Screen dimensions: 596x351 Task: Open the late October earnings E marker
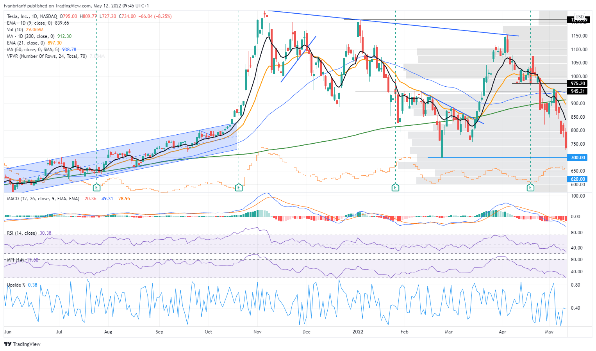pos(239,188)
